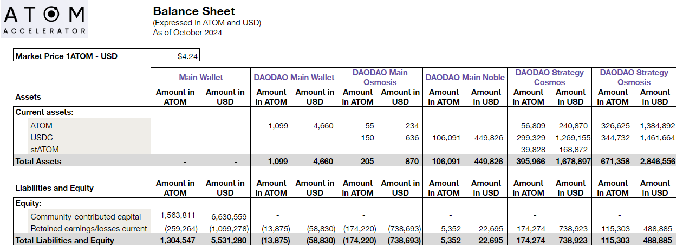Click 1,099 in the ATOM row
This screenshot has width=676, height=245.
(278, 125)
